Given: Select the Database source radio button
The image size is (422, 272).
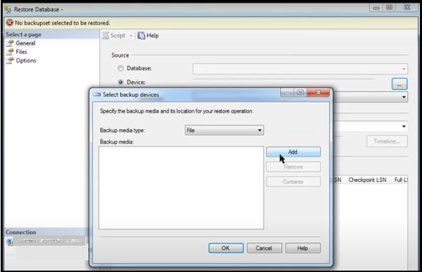Looking at the screenshot, I should [121, 68].
